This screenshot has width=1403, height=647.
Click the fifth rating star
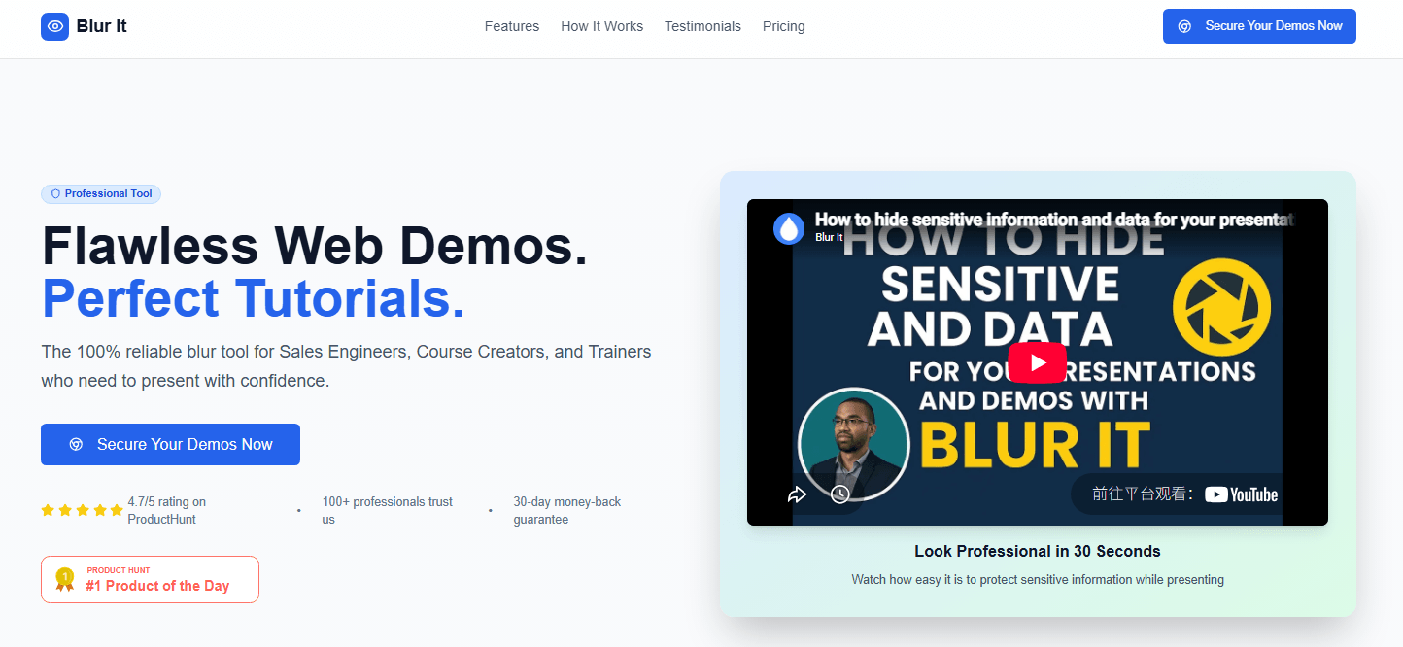tap(117, 510)
